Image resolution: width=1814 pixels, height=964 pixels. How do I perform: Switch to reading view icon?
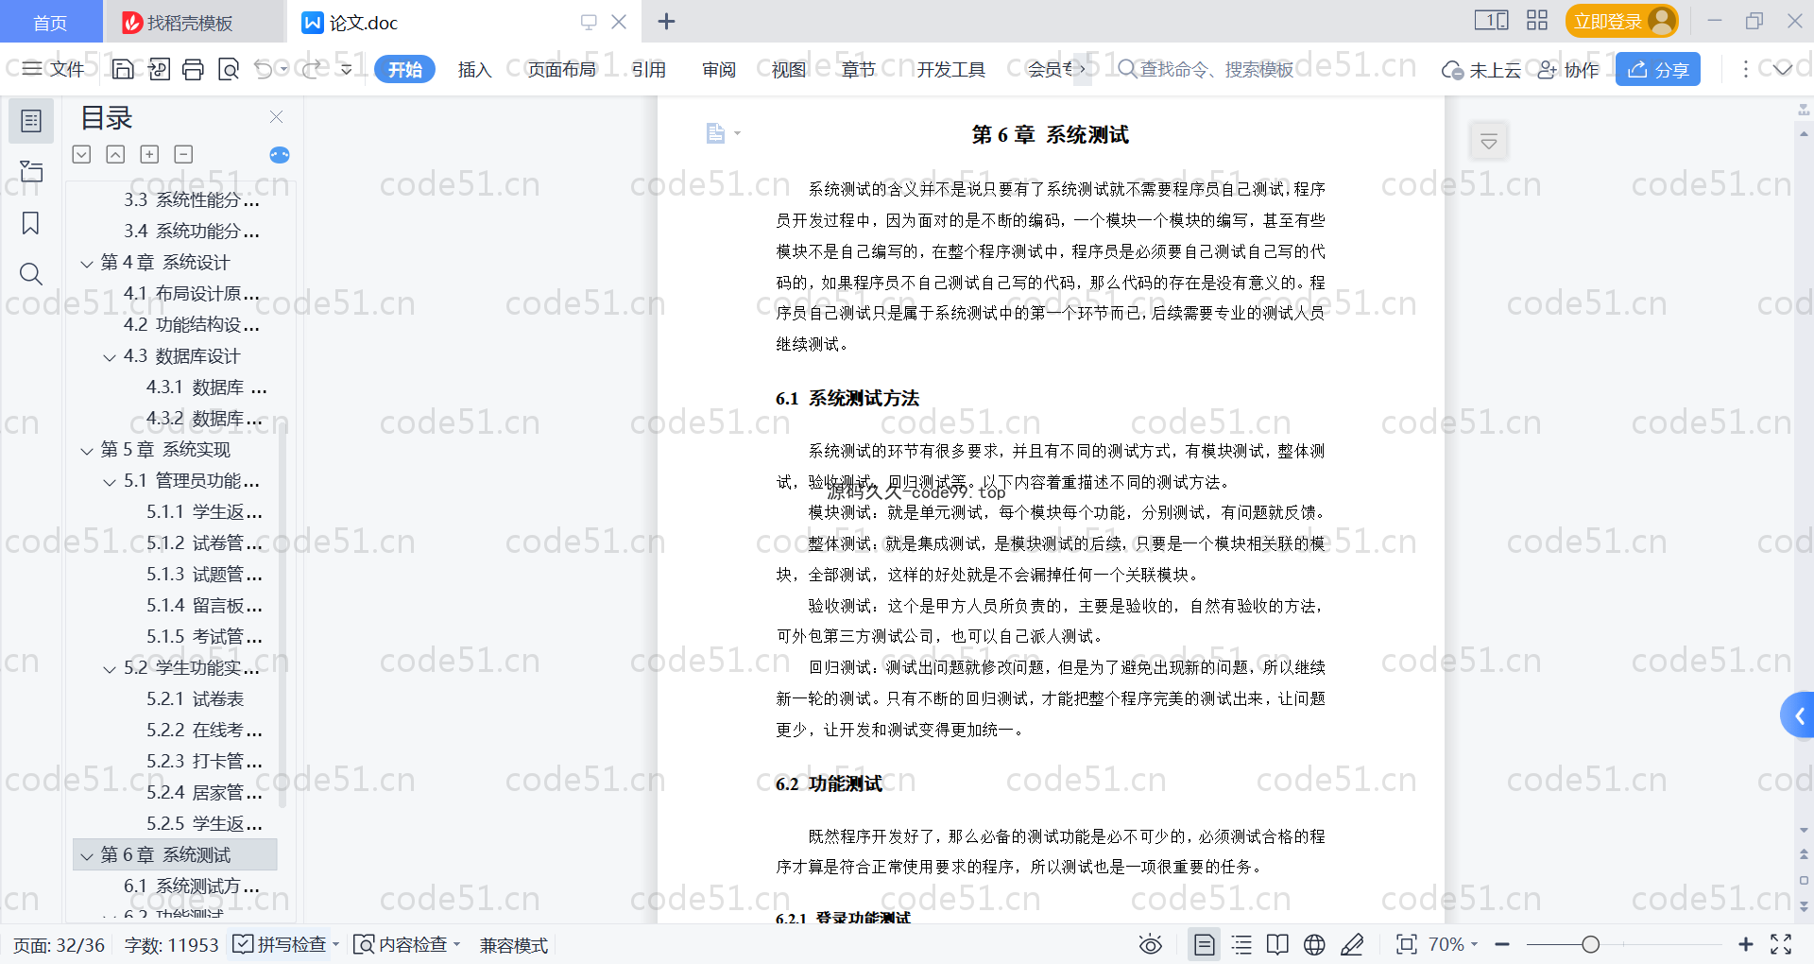(1277, 944)
